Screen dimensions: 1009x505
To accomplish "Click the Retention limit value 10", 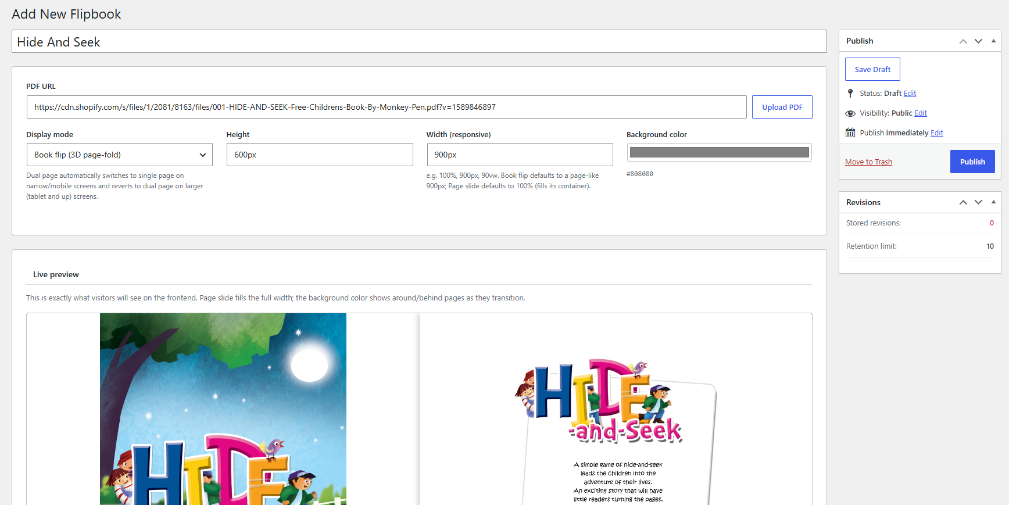I will 990,246.
